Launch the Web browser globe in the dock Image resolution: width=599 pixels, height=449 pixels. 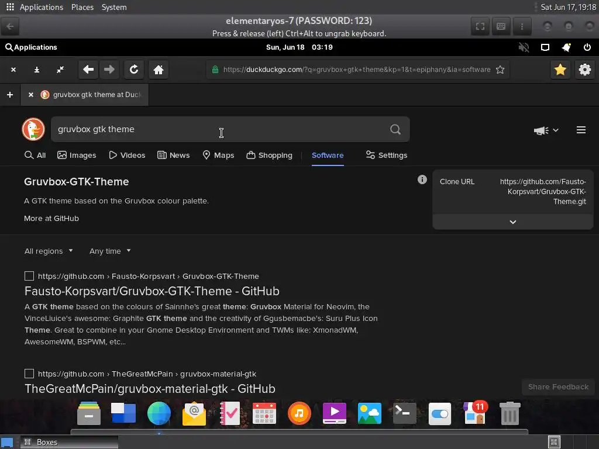pyautogui.click(x=159, y=413)
